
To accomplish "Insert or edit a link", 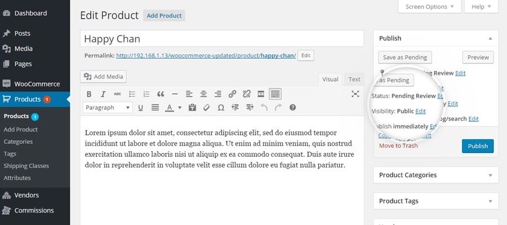I will (x=232, y=94).
